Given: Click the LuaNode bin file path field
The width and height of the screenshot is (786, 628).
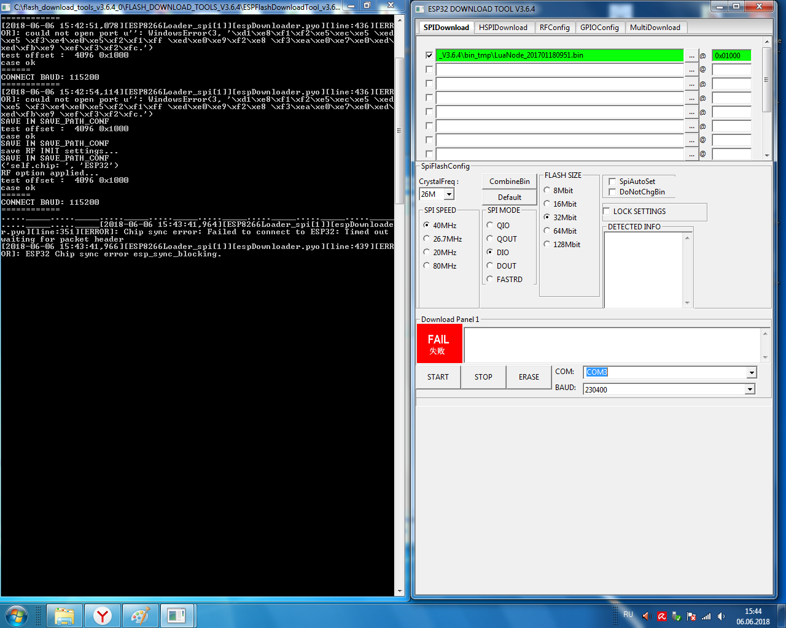Looking at the screenshot, I should click(x=559, y=55).
